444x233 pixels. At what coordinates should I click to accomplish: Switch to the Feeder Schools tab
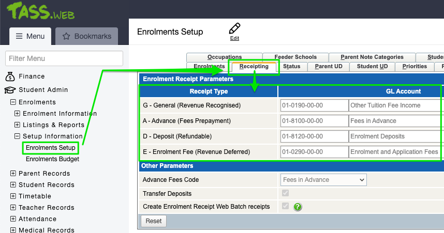(295, 57)
